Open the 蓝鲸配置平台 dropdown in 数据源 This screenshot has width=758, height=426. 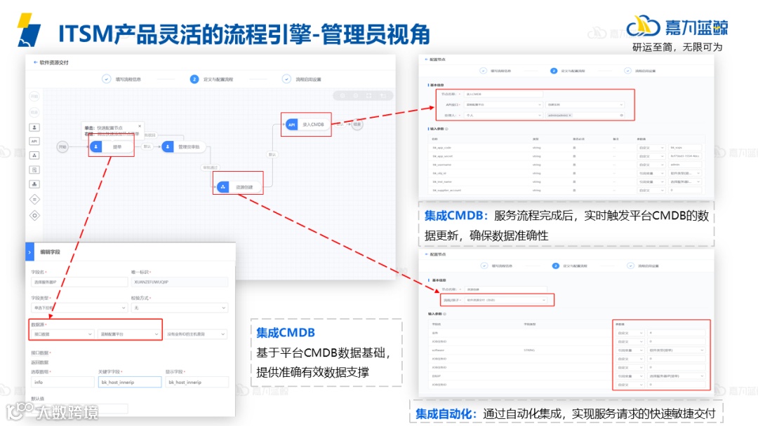129,334
